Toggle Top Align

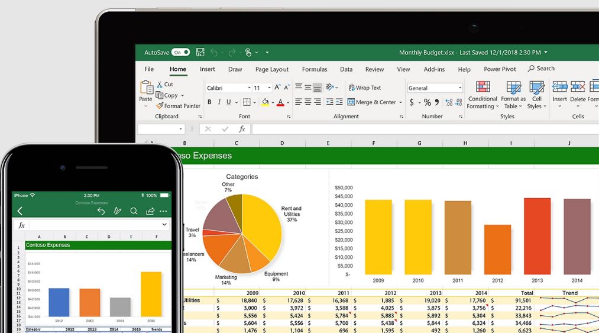(x=299, y=87)
